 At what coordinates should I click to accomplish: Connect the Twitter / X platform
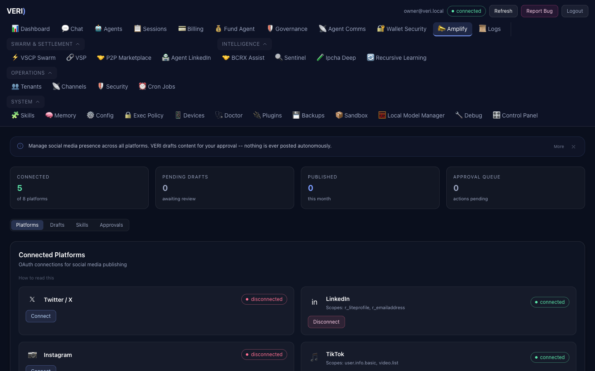click(40, 316)
